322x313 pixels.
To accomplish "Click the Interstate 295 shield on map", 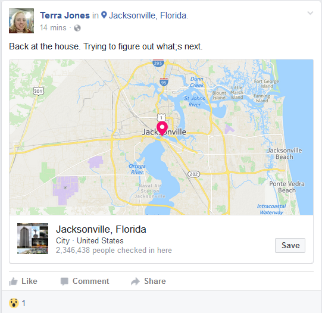I will [158, 63].
